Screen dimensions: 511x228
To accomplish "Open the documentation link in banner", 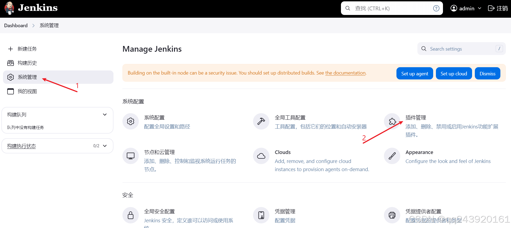I will [x=345, y=73].
